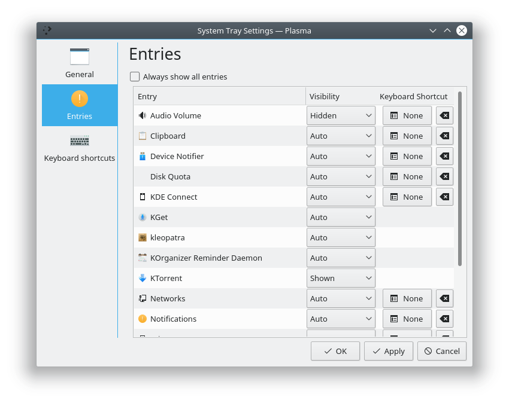The image size is (509, 403).
Task: Click the clear shortcut icon for Clipboard
Action: click(444, 136)
